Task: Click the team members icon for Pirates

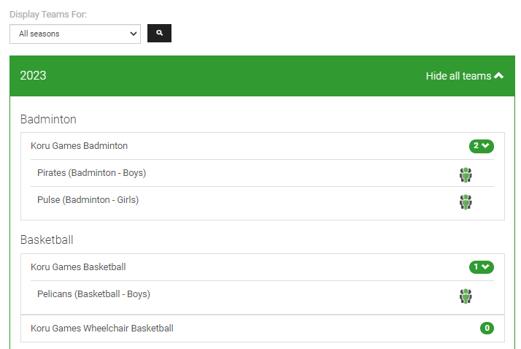Action: pos(466,174)
